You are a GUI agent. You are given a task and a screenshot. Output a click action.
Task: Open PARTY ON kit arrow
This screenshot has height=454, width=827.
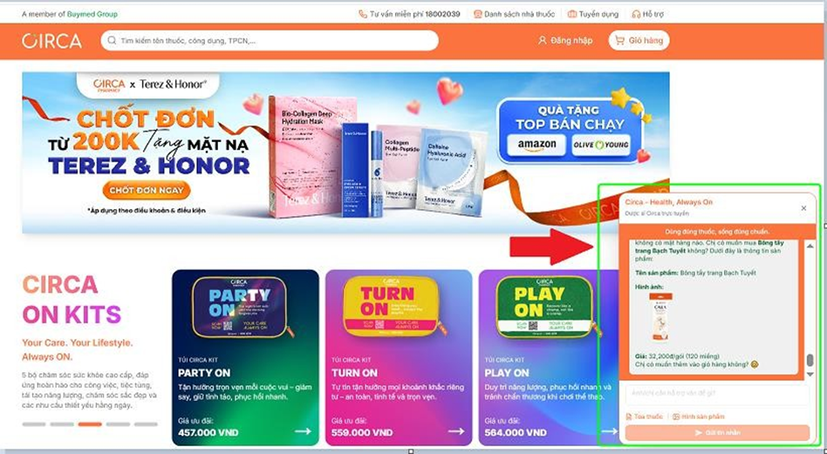click(304, 431)
